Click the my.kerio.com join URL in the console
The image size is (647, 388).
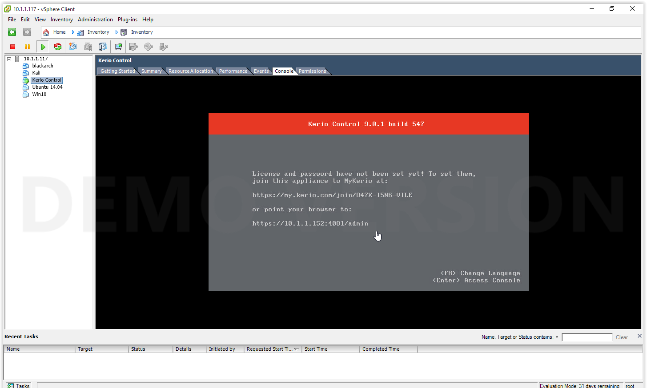tap(332, 195)
